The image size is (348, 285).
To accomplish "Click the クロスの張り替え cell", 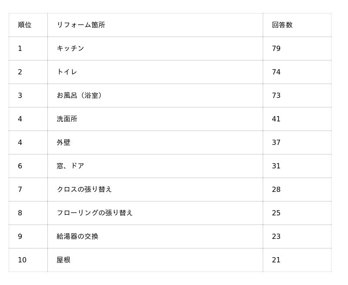I will coord(84,189).
